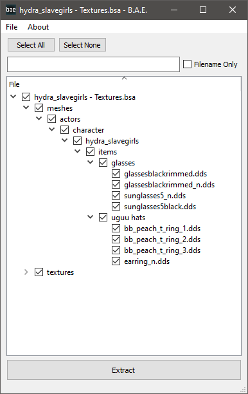Image resolution: width=248 pixels, height=394 pixels.
Task: Open the About menu
Action: [x=38, y=27]
